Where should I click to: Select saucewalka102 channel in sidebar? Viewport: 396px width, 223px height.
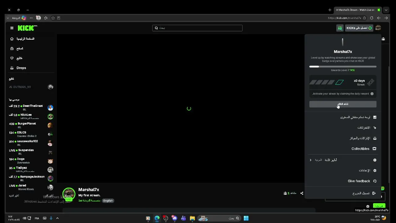(31, 143)
